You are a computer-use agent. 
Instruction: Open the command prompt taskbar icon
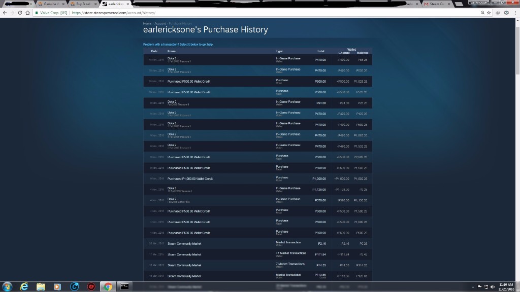[124, 286]
